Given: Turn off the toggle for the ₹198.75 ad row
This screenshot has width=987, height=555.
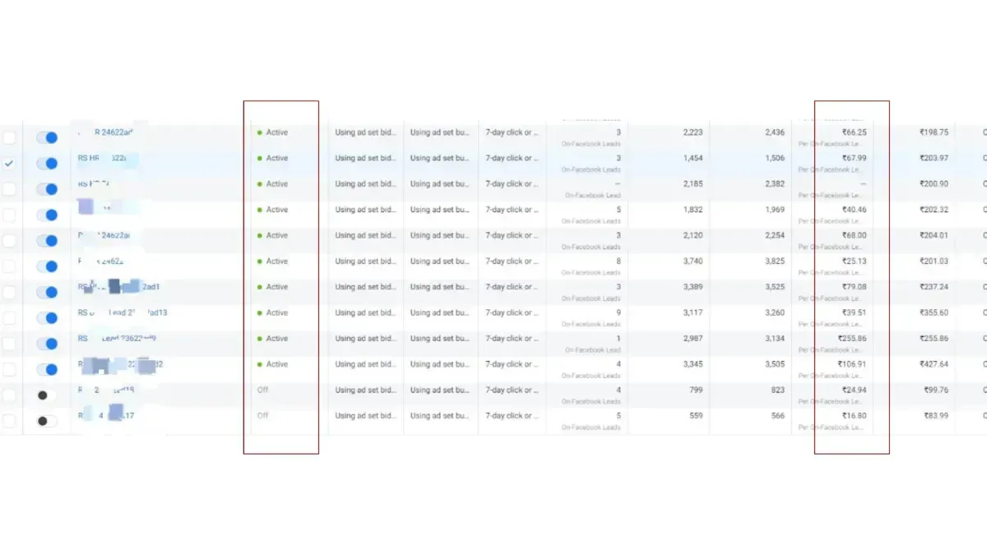Looking at the screenshot, I should 47,137.
